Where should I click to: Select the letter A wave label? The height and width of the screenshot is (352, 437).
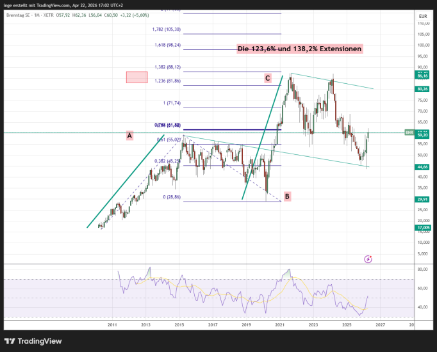pos(129,136)
